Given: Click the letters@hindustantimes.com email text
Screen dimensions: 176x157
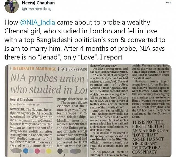Looking at the screenshot, I should click(x=25, y=104).
